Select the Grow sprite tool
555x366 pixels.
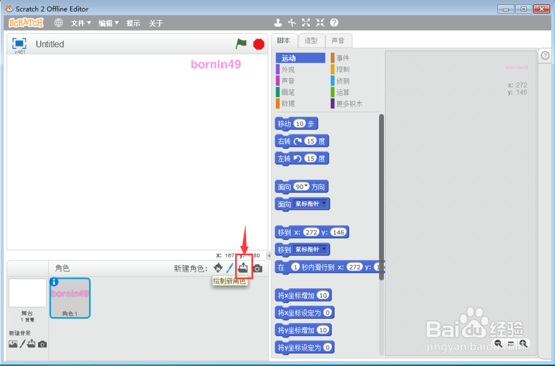pos(306,23)
